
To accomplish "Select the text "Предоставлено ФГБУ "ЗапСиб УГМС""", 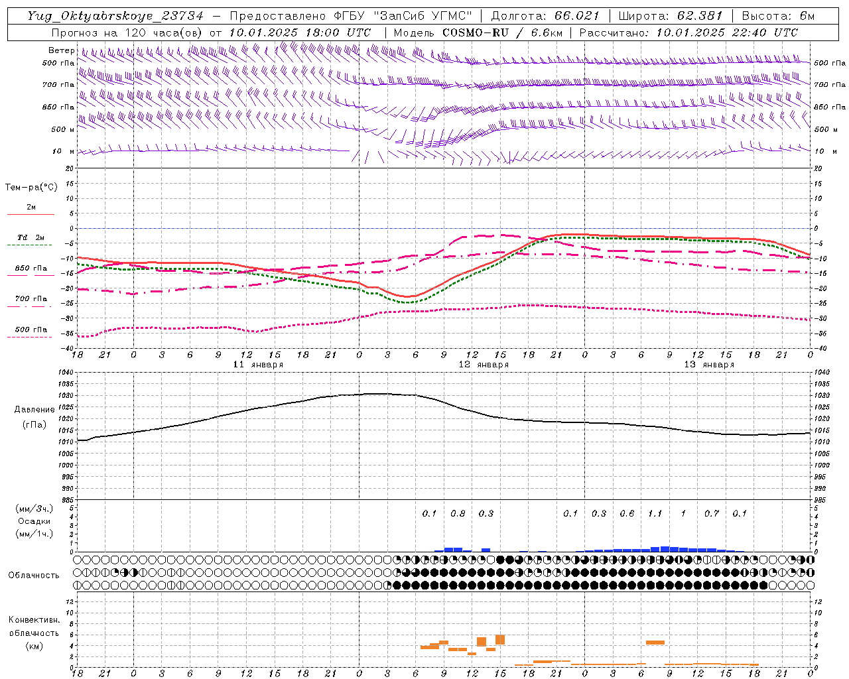I will (350, 16).
